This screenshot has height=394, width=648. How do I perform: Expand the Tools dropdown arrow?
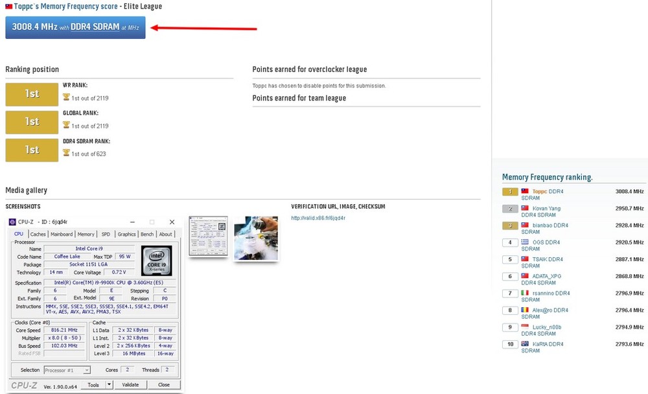[106, 385]
